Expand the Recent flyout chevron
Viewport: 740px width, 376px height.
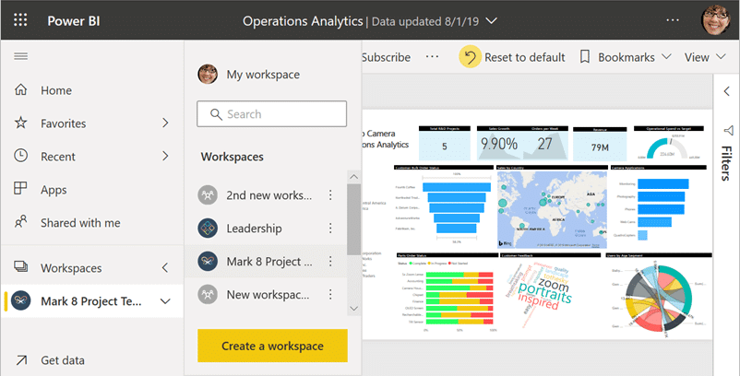point(165,157)
